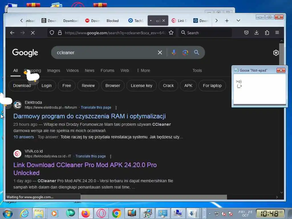Click the Browser suggestion chip
This screenshot has height=219, width=292.
[x=113, y=86]
